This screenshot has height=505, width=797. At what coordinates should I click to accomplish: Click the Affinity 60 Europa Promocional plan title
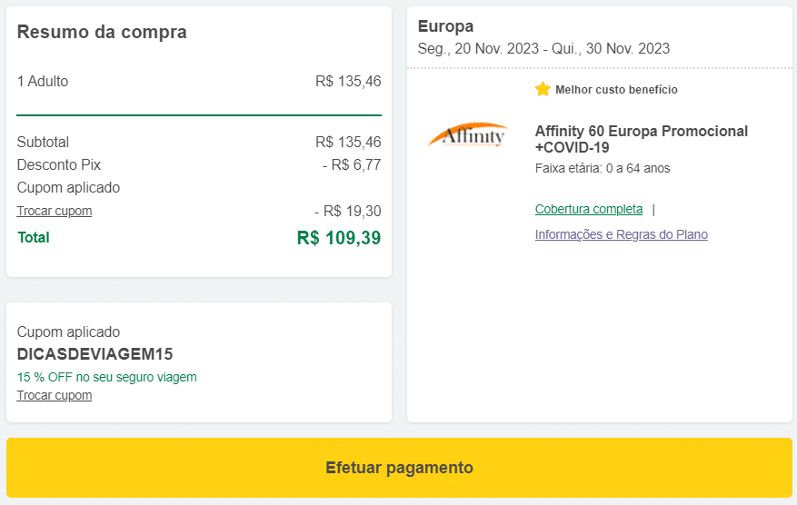coord(641,139)
